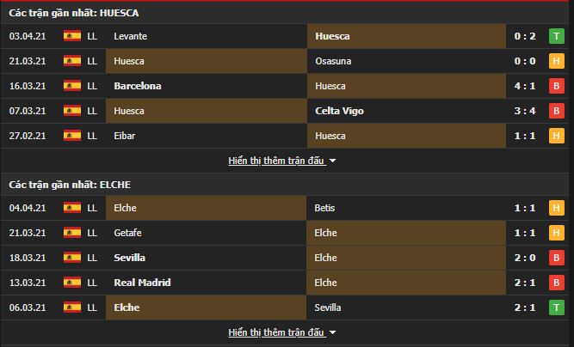Viewport: 574px width, 347px height.
Task: Open 'Hiển thị thêm trận đấu' link under Elche
Action: [277, 332]
